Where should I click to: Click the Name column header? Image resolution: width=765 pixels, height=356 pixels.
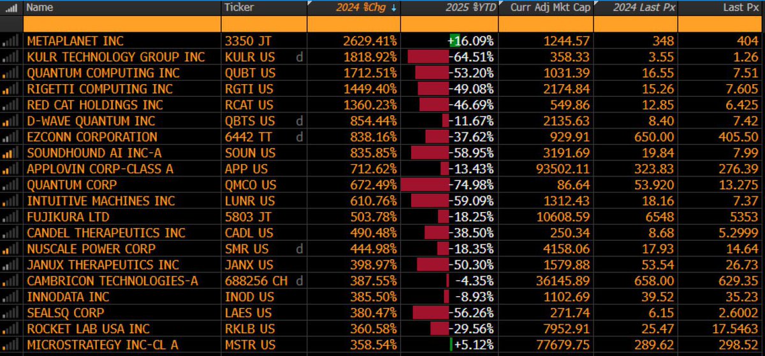pos(40,8)
